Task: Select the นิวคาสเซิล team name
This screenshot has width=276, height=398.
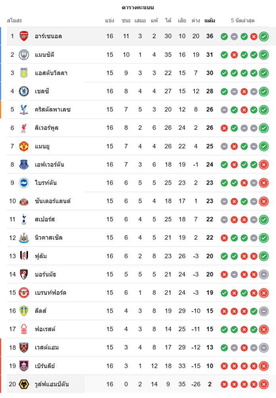Action: tap(48, 238)
